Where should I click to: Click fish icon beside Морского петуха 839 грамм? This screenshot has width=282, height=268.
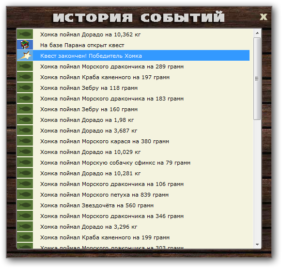tap(25, 194)
